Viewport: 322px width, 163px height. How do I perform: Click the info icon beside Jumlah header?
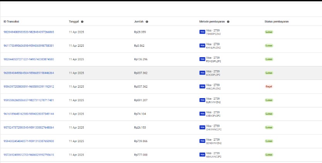(x=147, y=22)
